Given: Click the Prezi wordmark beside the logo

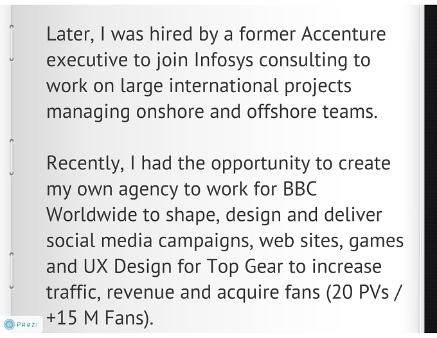Looking at the screenshot, I should pos(27,324).
